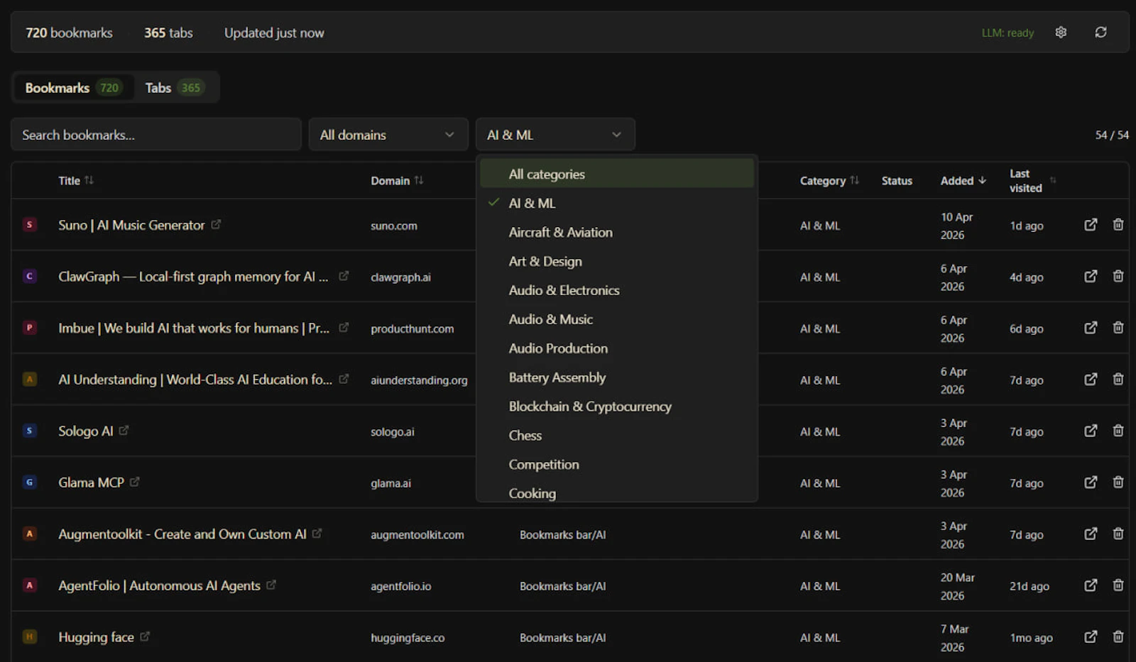Open the Imbue row's open-in-new-tab button
The height and width of the screenshot is (662, 1136).
[1091, 328]
